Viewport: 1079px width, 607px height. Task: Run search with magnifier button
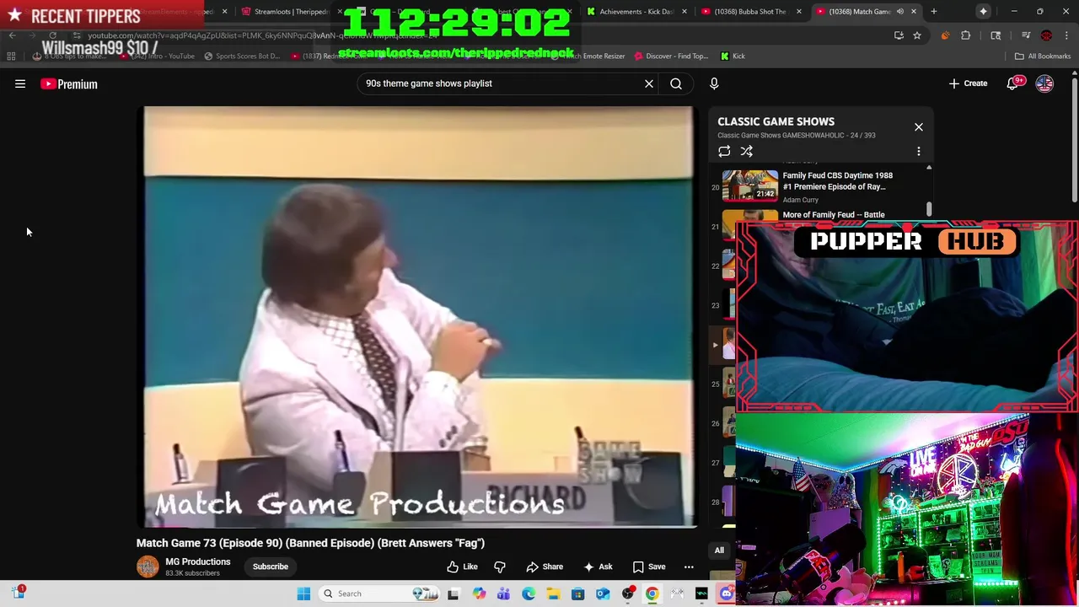pyautogui.click(x=676, y=83)
